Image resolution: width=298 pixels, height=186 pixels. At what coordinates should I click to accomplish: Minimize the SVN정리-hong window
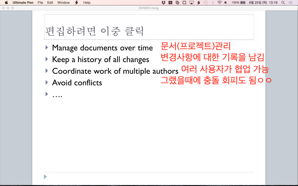(x=8, y=8)
